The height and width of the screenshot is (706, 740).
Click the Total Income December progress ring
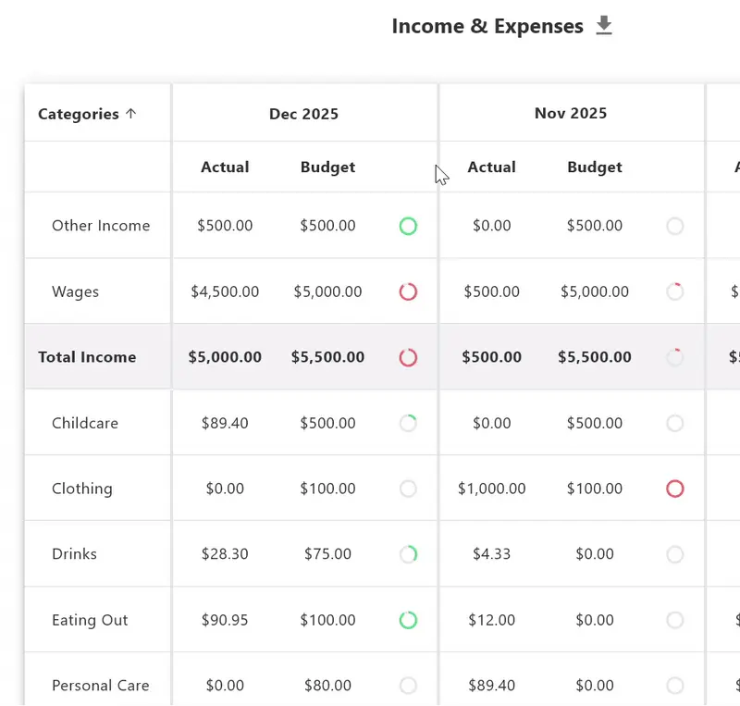(x=408, y=357)
